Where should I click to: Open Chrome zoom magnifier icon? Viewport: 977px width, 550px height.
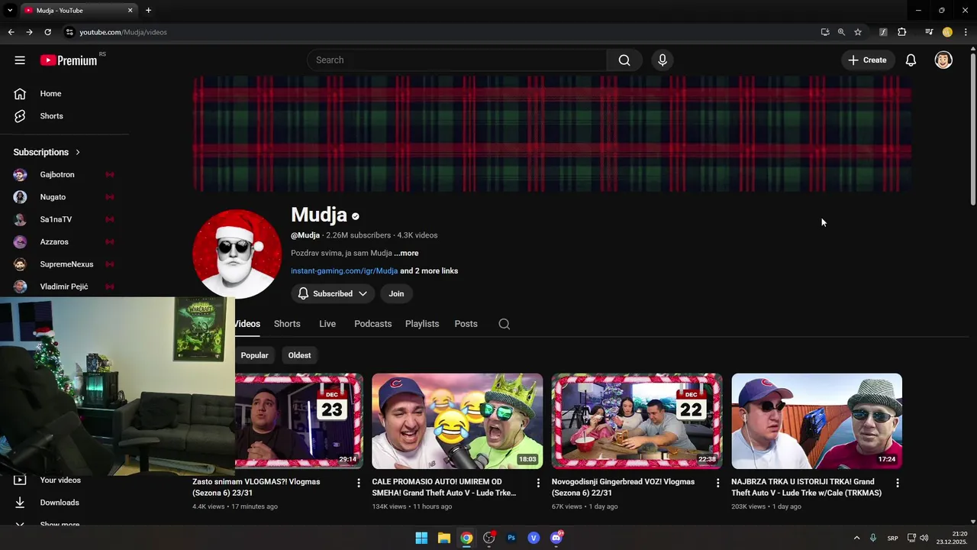pyautogui.click(x=841, y=32)
